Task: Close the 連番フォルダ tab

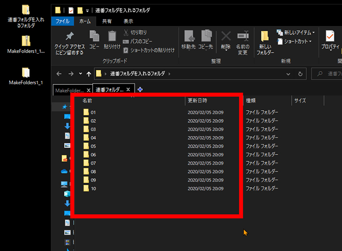Action: (128, 90)
